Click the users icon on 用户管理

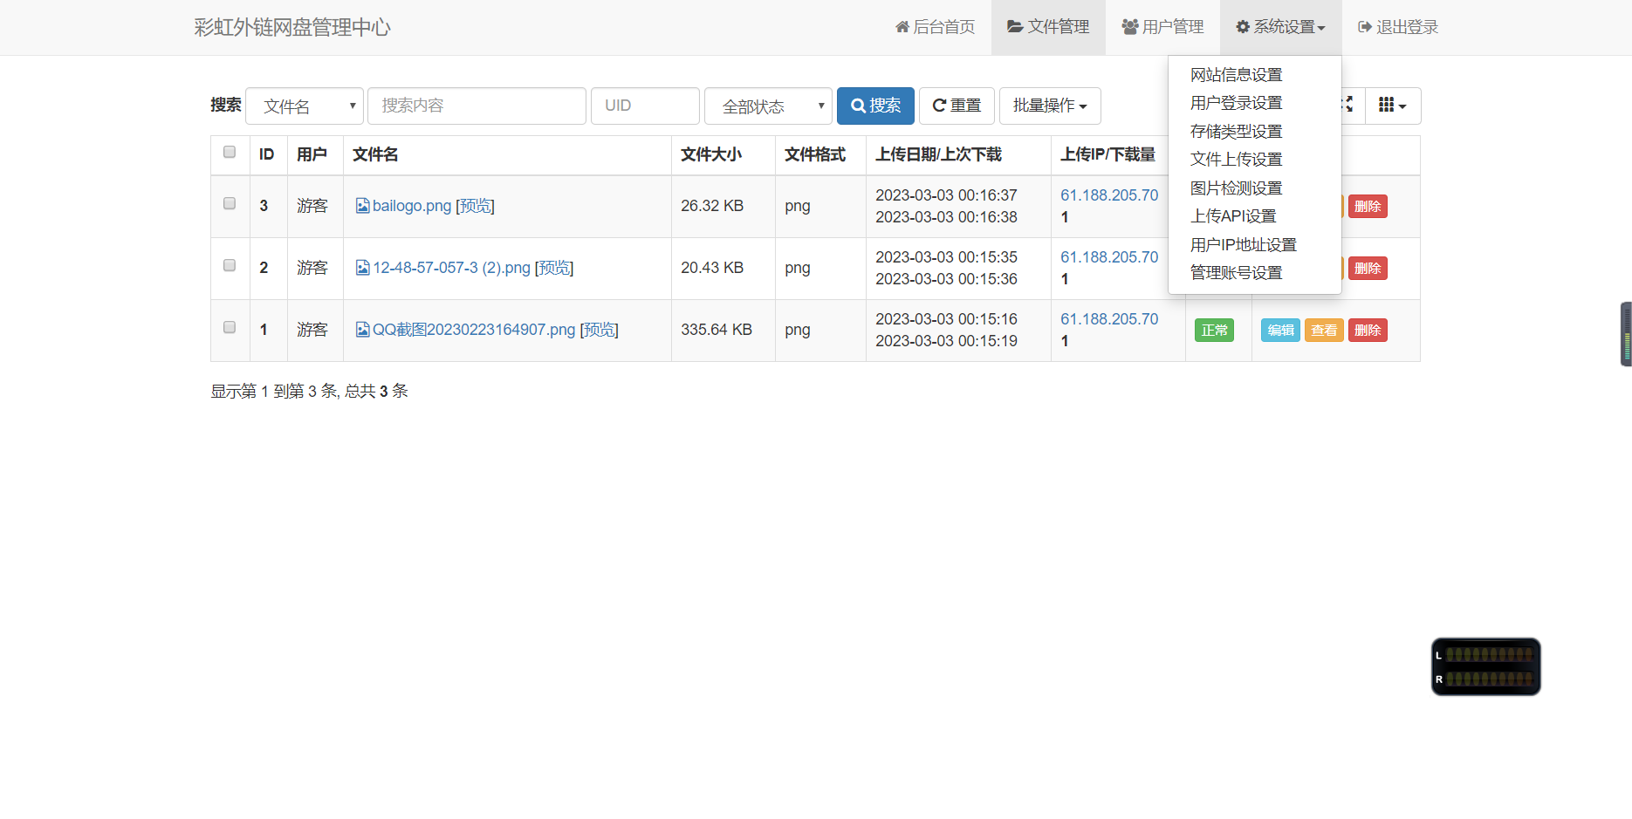(x=1128, y=26)
